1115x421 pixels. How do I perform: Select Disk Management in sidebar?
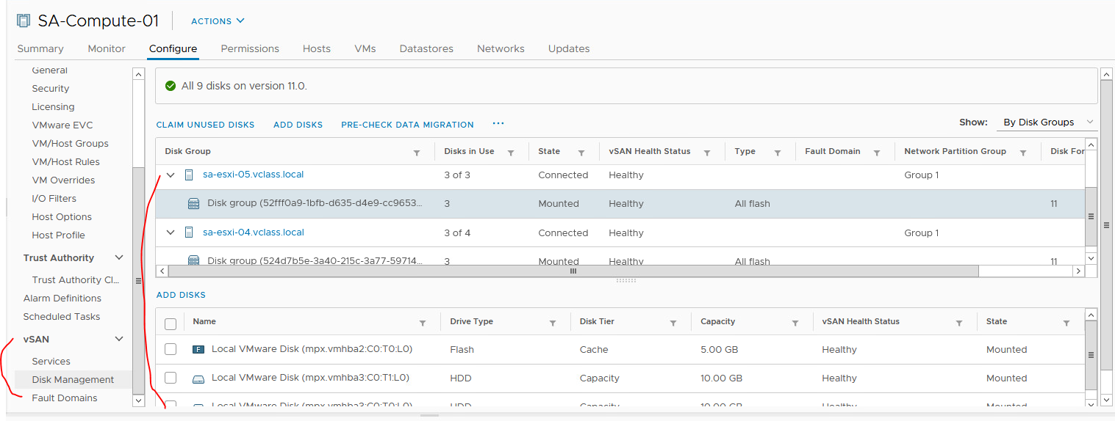74,380
